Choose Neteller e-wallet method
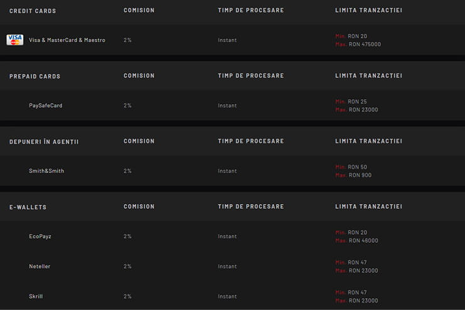465x310 pixels. click(x=40, y=267)
